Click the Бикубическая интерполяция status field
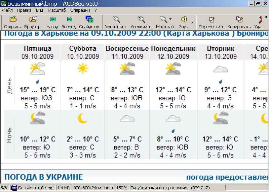Image resolution: width=269 pixels, height=192 pixels. (x=159, y=188)
